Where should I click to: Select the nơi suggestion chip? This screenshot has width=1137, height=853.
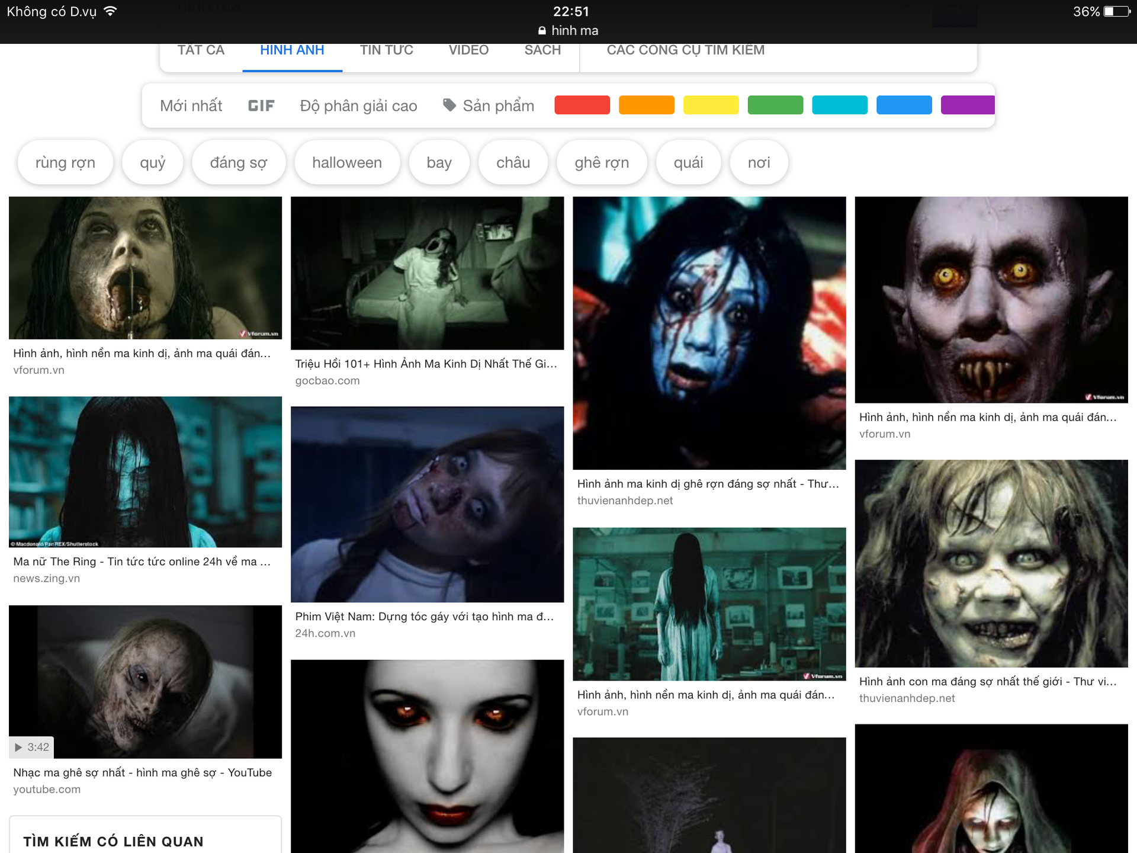(759, 162)
